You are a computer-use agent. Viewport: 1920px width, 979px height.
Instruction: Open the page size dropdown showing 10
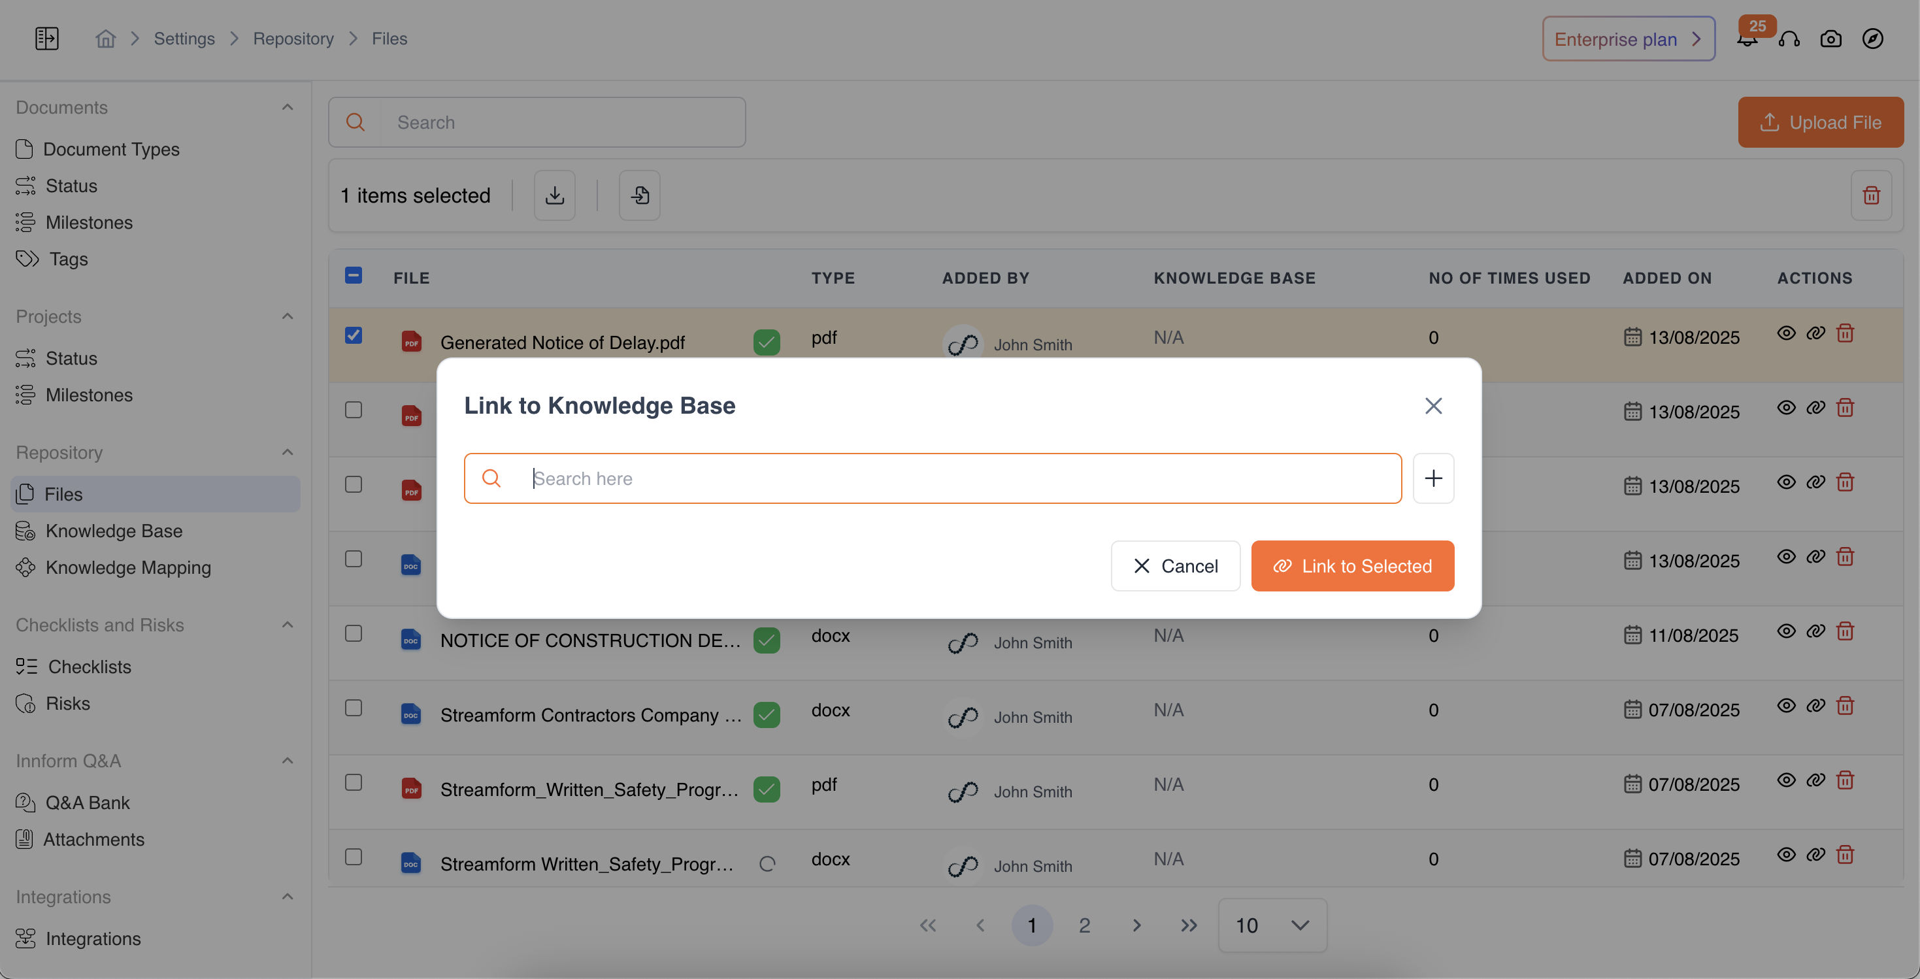[1272, 925]
